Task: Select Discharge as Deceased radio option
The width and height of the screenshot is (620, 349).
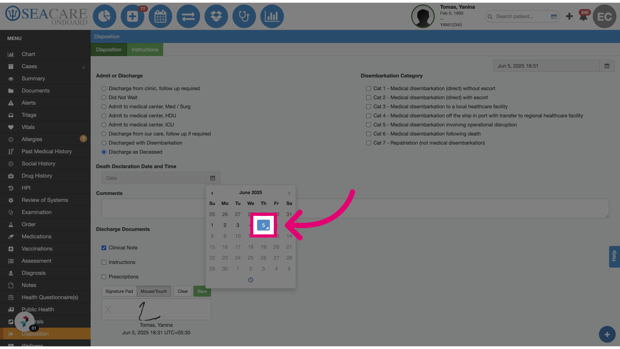Action: coord(104,152)
